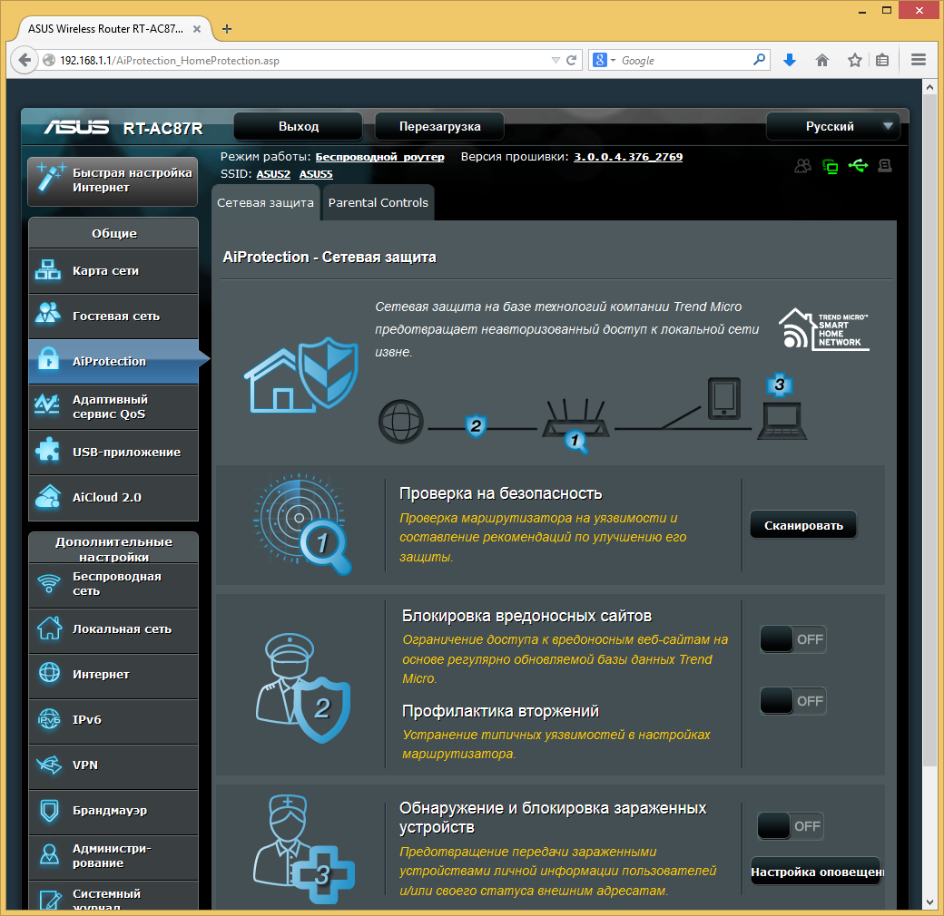
Task: Close the ASUS Wireless Router browser tab
Action: (x=197, y=29)
